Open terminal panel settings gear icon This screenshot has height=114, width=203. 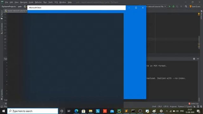pos(194,59)
